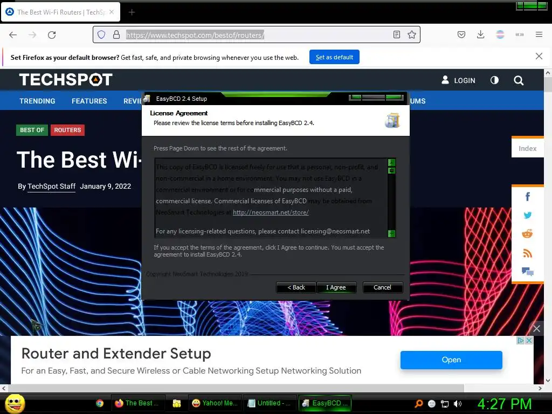The height and width of the screenshot is (414, 552).
Task: Click I Agree in EasyBCD setup
Action: coord(336,287)
